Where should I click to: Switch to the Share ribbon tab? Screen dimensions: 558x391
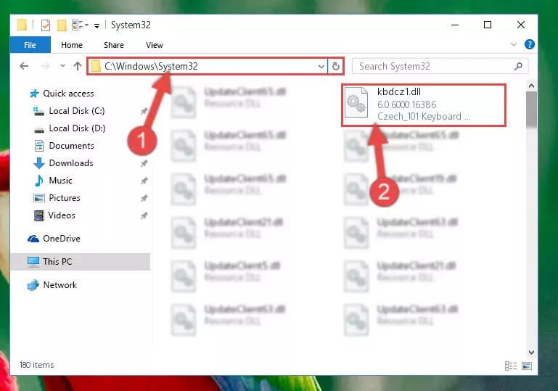tap(114, 45)
